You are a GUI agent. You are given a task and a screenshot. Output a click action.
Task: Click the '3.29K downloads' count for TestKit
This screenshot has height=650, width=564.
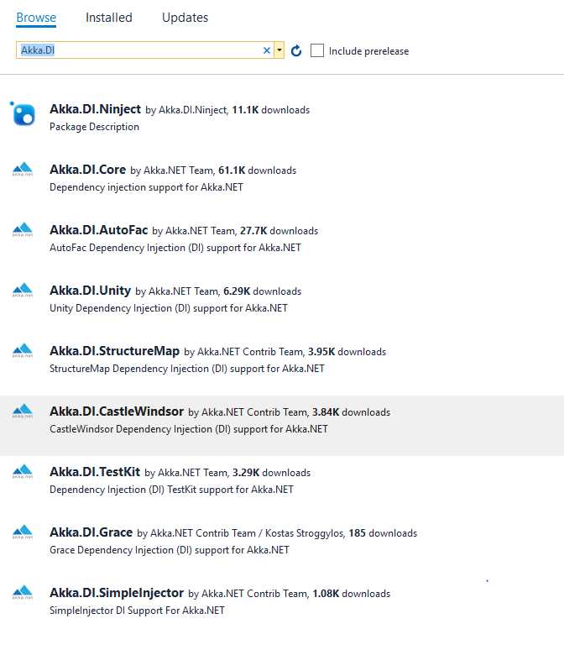tap(271, 473)
